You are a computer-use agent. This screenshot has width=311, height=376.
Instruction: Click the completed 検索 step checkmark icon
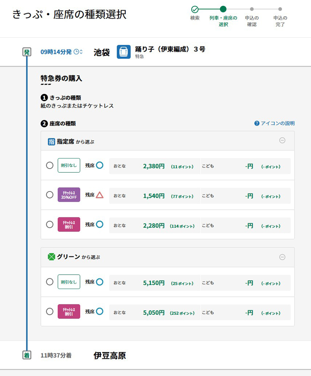(x=195, y=9)
